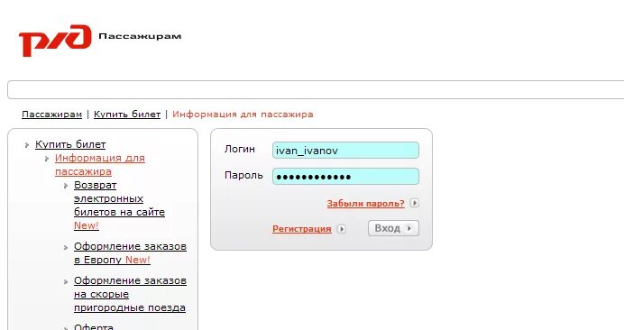
Task: Click bullet arrow before Возврат электронных билетов
Action: 66,186
